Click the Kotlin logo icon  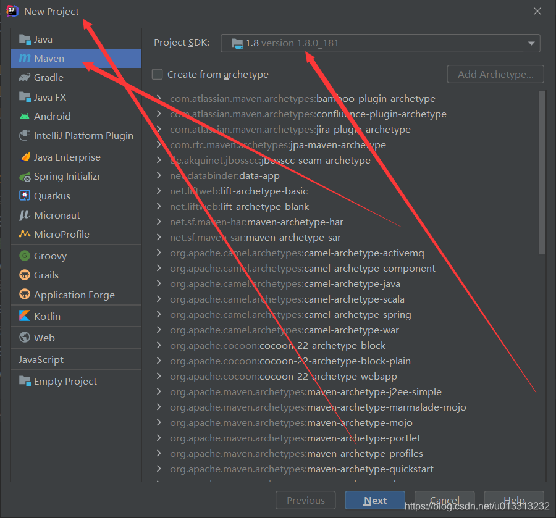tap(25, 315)
